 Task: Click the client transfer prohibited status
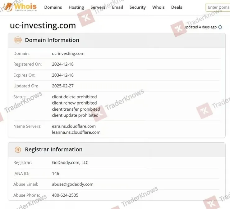(76, 109)
